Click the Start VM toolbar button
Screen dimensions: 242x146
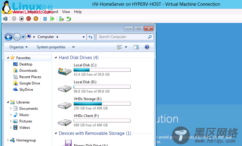[14, 19]
